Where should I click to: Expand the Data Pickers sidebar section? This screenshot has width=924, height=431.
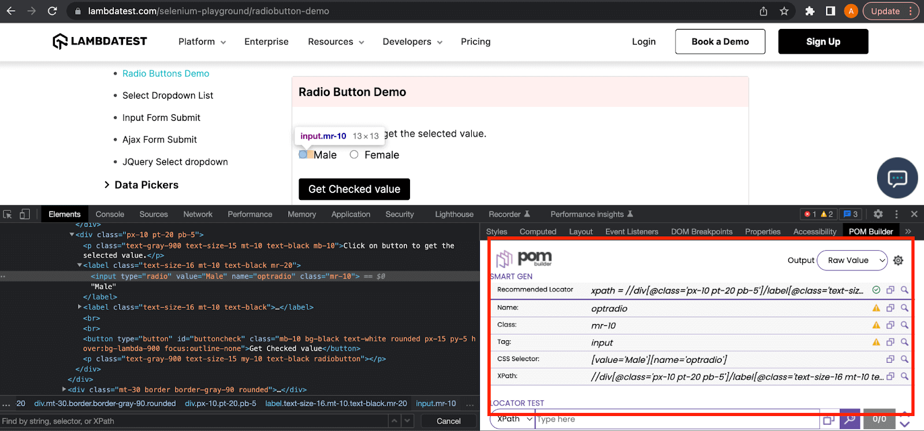pos(107,185)
